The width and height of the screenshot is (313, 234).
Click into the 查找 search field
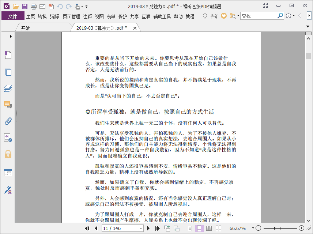[259, 16]
